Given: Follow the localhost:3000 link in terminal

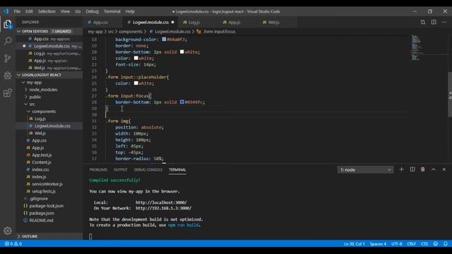Looking at the screenshot, I should pos(161,202).
